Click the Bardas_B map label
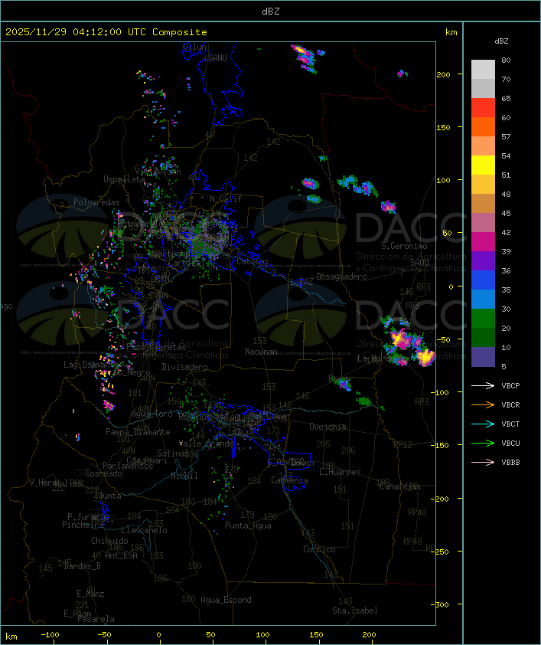This screenshot has height=645, width=541. [82, 566]
